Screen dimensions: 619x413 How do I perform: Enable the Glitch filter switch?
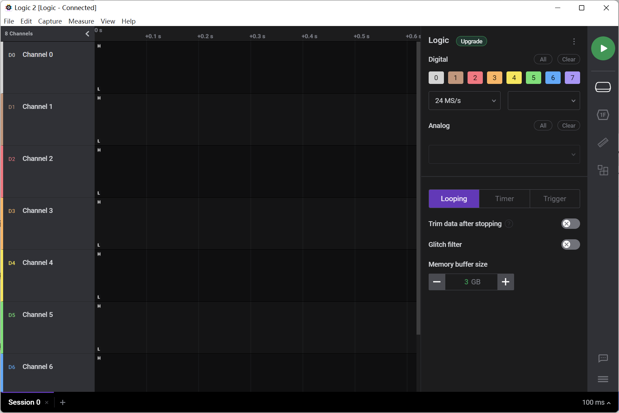coord(571,244)
